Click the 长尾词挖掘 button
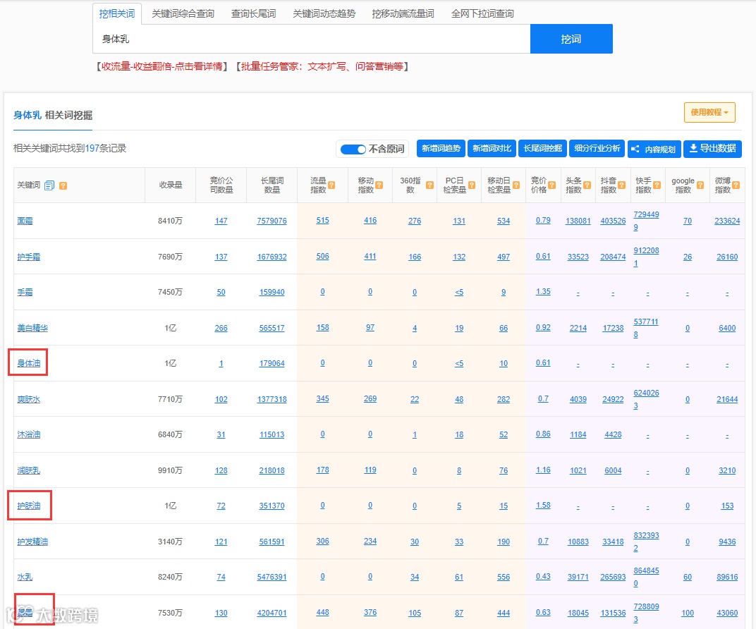 [543, 149]
